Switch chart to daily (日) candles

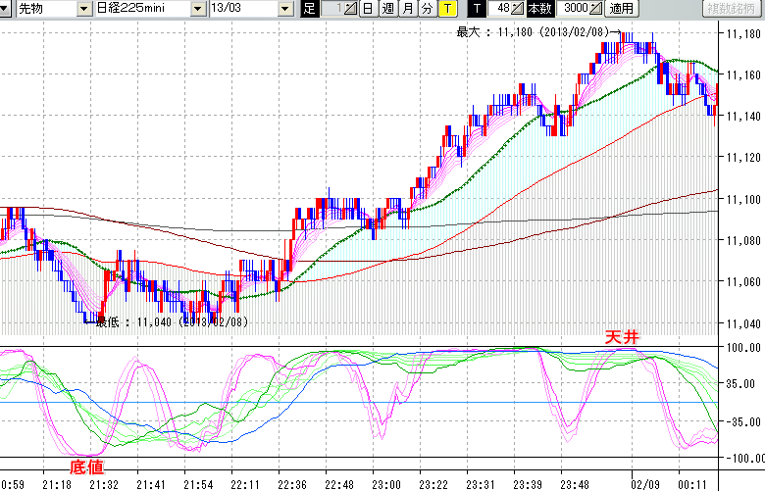(x=367, y=9)
